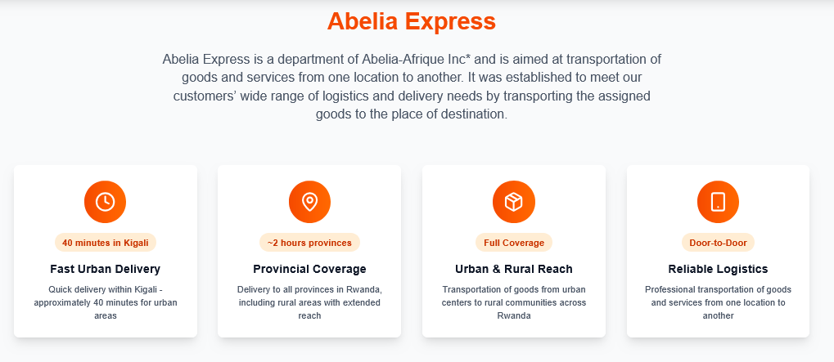Viewport: 834px width, 362px height.
Task: Open the 'Provincial Coverage' card title
Action: [309, 269]
